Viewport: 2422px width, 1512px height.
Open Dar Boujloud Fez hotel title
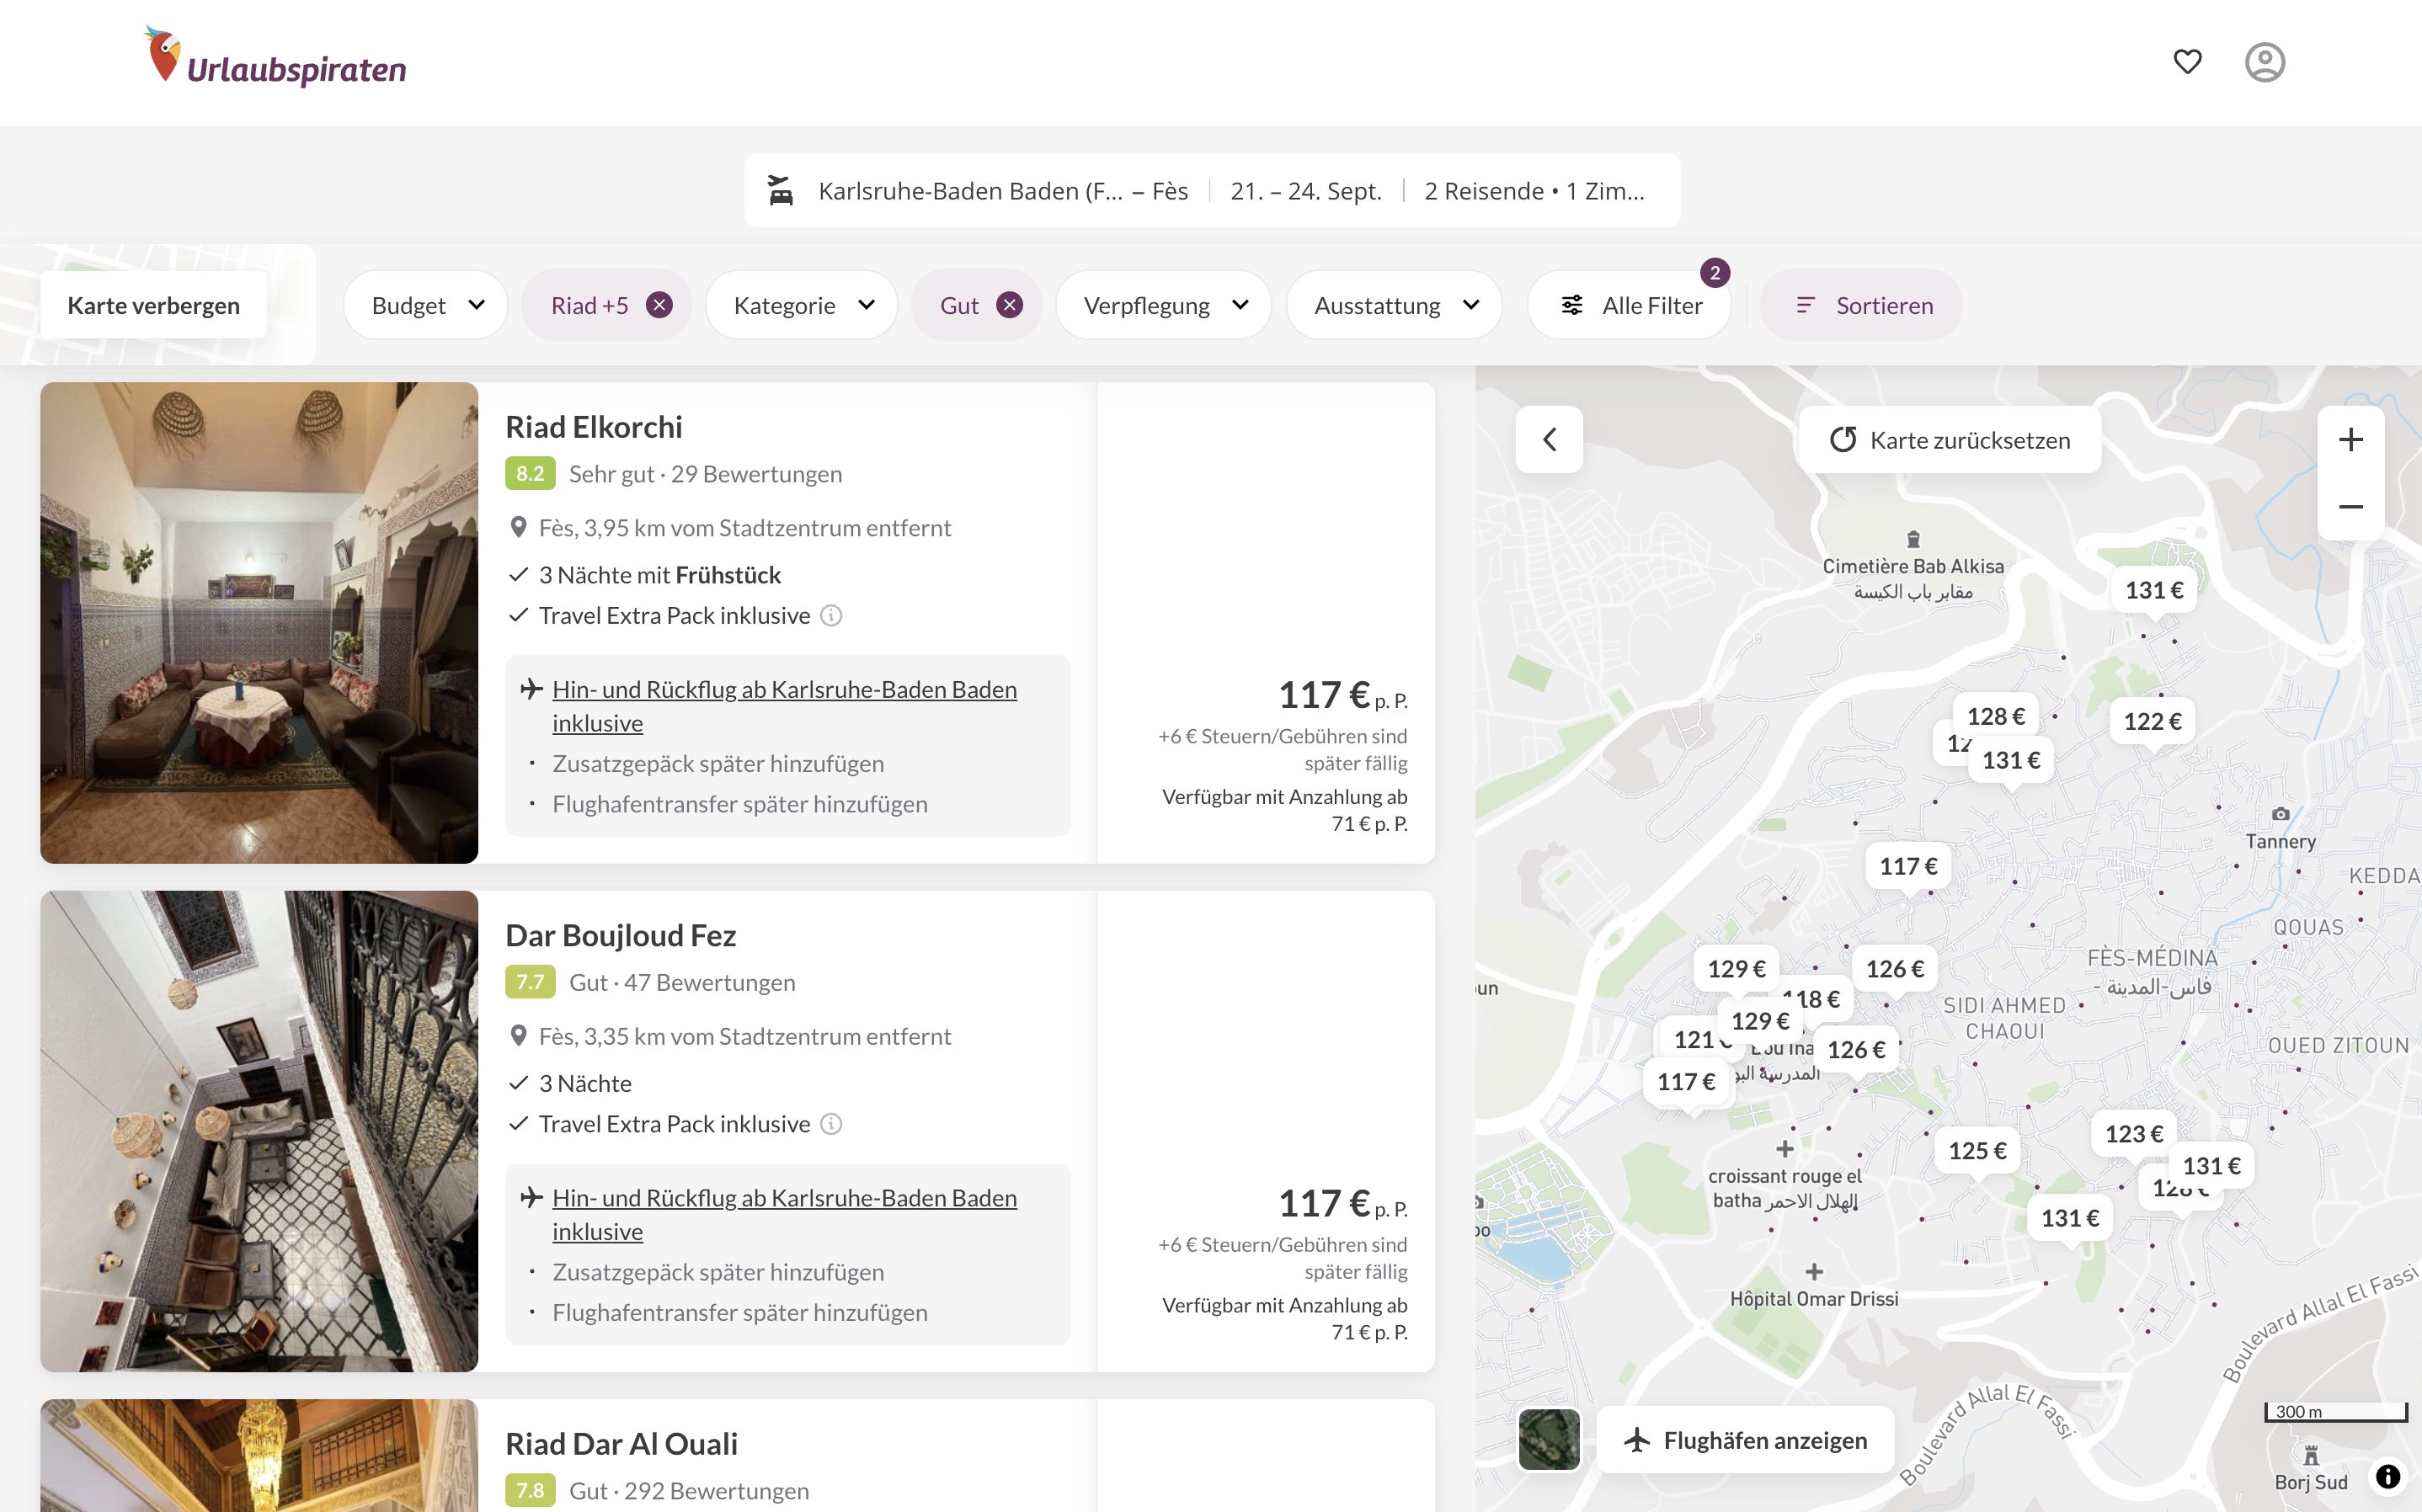point(621,935)
